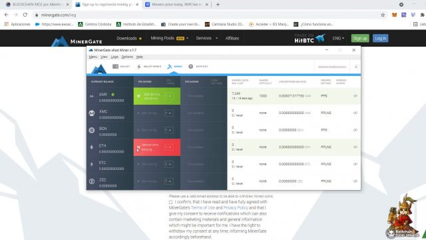Select the Miner tab with pickaxe
This screenshot has width=426, height=240.
pyautogui.click(x=174, y=67)
